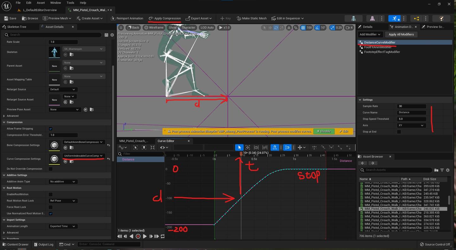The height and width of the screenshot is (250, 456).
Task: Click the curve timeline playhead marker
Action: (241, 154)
